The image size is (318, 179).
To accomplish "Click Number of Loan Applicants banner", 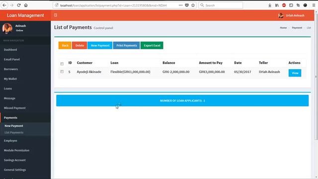I will (x=182, y=100).
